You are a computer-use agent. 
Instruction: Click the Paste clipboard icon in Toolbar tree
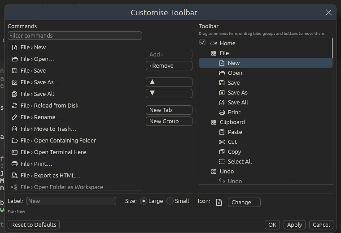(x=222, y=132)
